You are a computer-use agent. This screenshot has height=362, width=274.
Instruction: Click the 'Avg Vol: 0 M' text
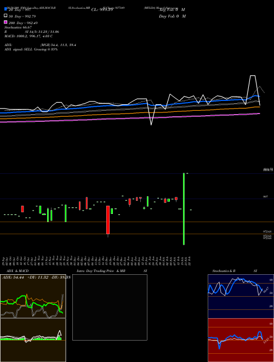(172, 10)
